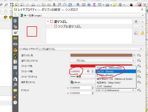Remove symbol layer minus button

click(136, 27)
